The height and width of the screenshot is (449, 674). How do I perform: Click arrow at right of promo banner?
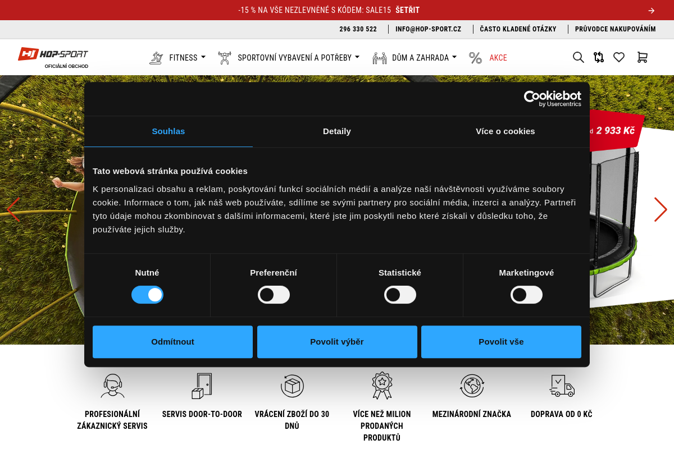coord(651,10)
